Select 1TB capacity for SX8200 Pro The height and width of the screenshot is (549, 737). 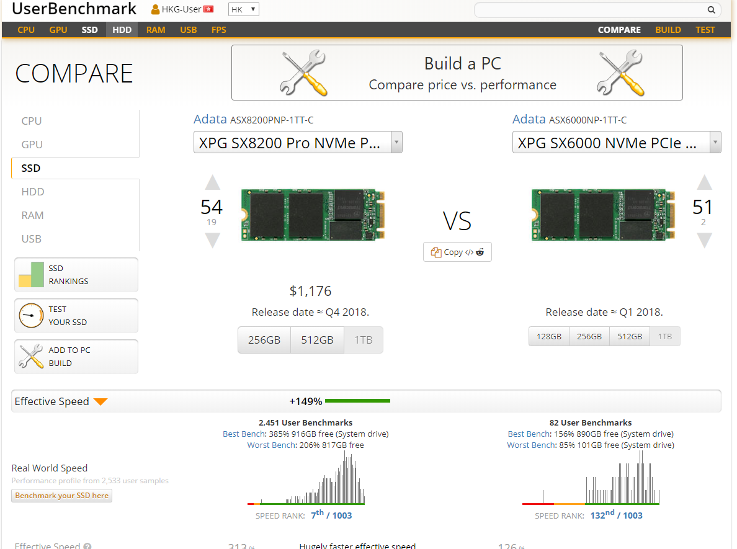(364, 340)
